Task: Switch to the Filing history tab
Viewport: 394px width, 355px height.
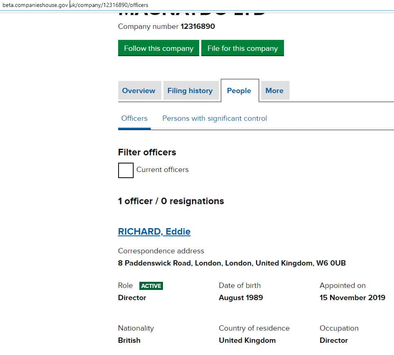Action: [x=190, y=91]
